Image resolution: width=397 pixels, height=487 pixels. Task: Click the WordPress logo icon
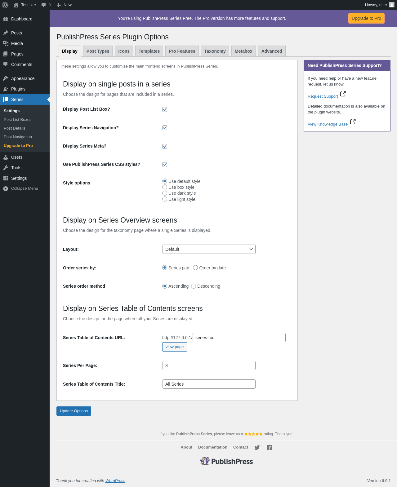click(5, 5)
